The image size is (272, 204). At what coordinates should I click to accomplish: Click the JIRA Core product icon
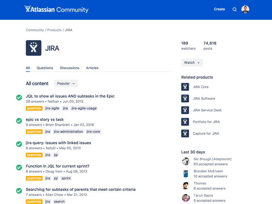[x=185, y=87]
